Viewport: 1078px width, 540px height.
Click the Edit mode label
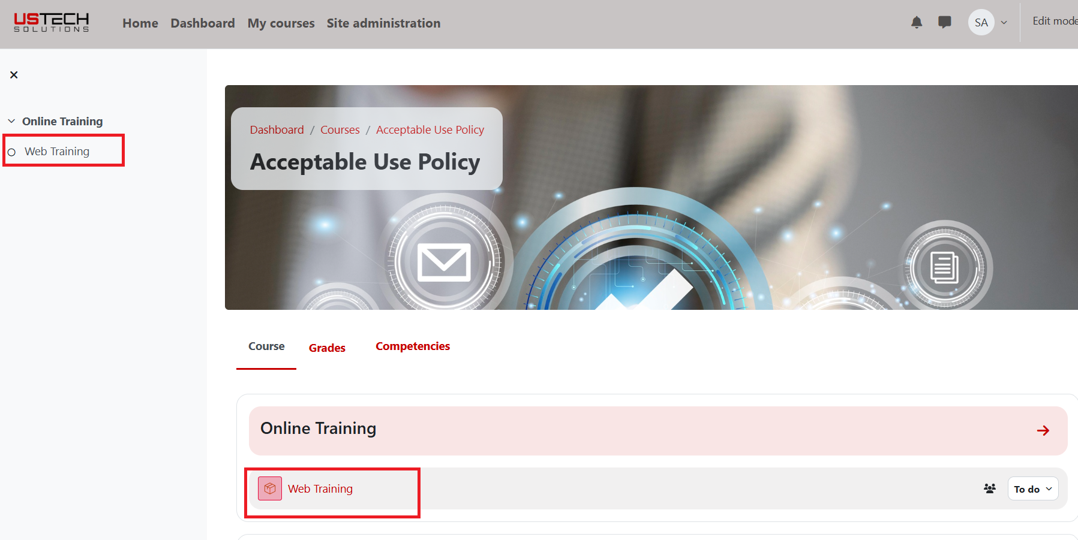[x=1055, y=21]
